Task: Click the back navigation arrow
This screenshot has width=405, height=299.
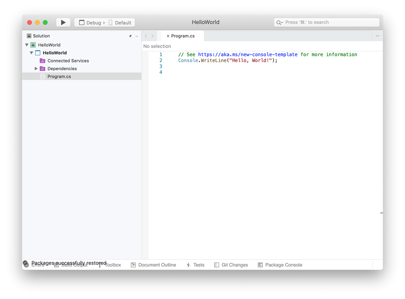Action: pos(145,36)
